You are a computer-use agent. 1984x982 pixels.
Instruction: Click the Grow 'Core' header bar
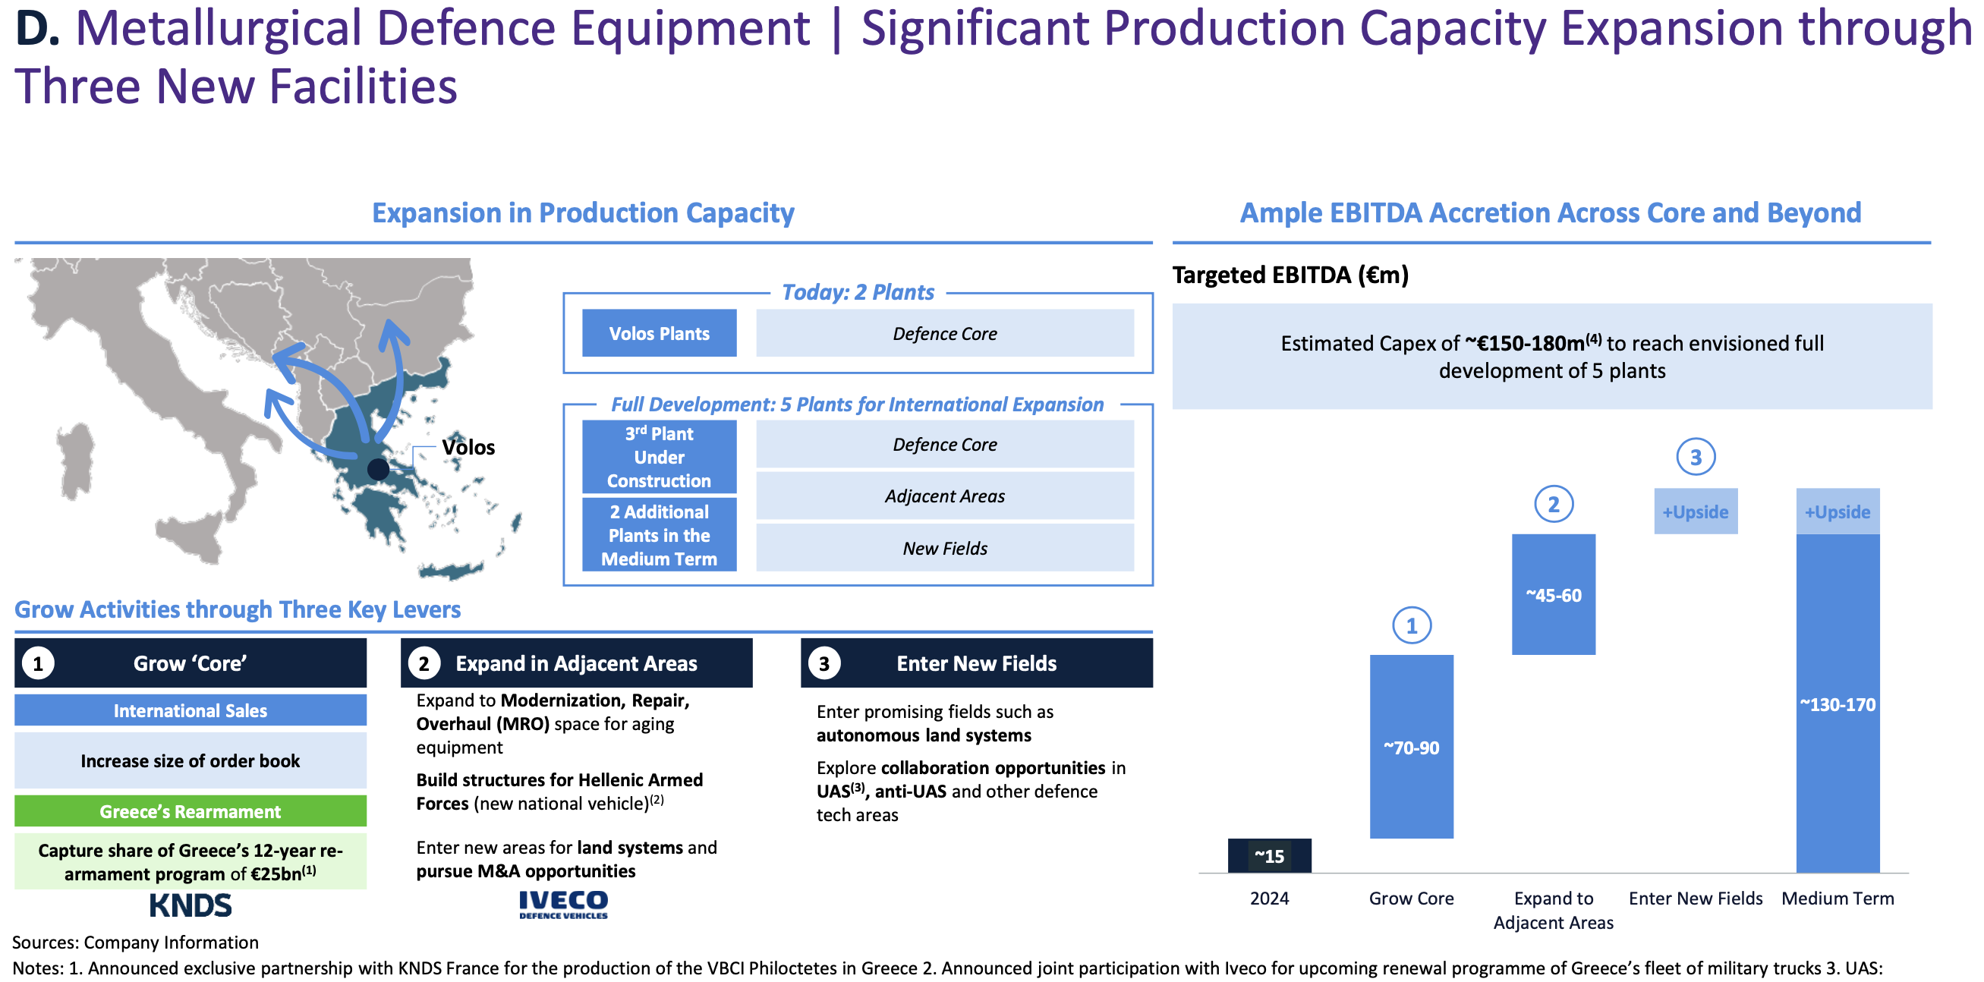pyautogui.click(x=191, y=663)
